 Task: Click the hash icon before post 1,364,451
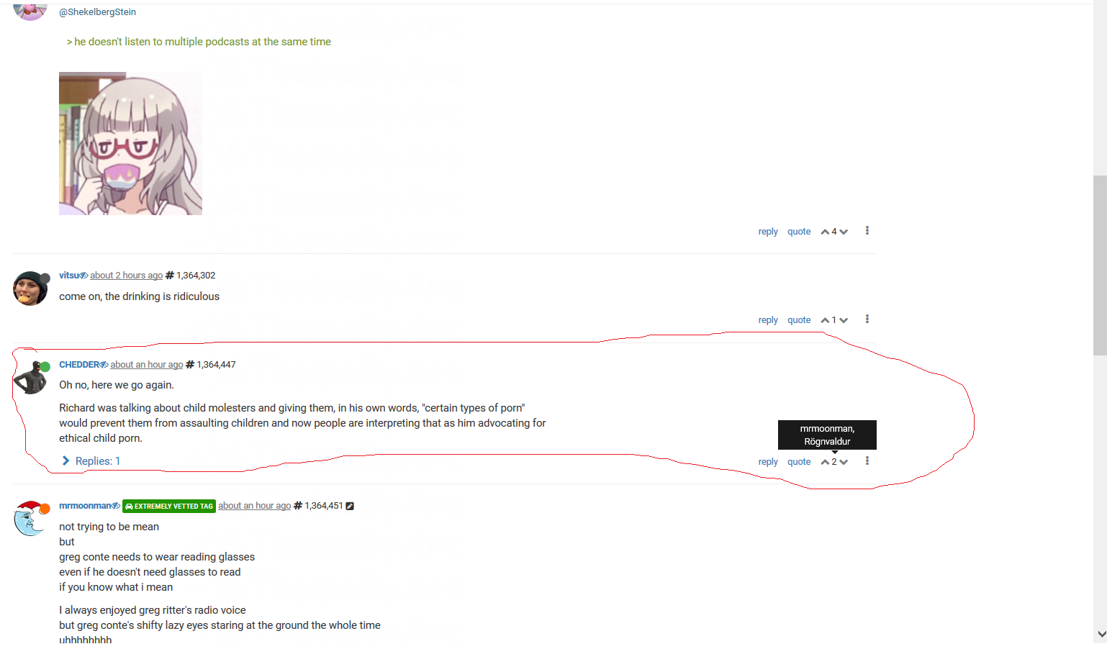[x=298, y=506]
